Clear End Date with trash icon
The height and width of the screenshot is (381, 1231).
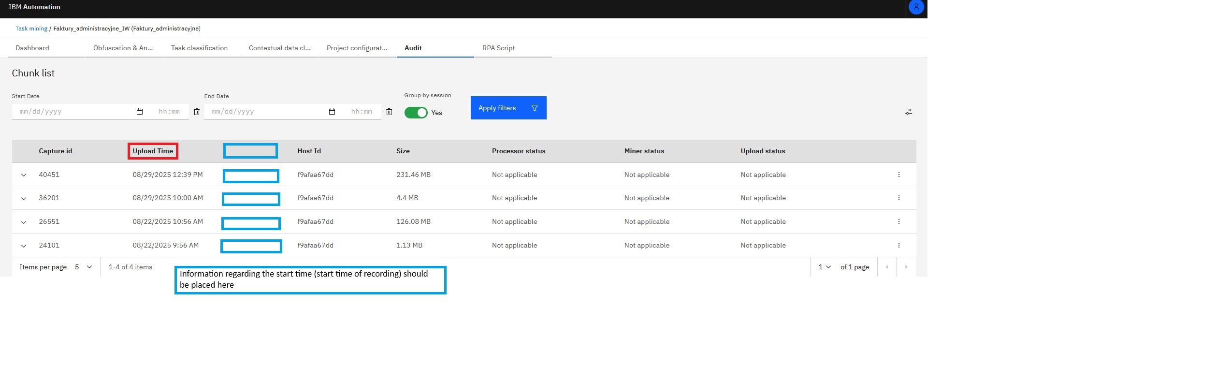[389, 112]
